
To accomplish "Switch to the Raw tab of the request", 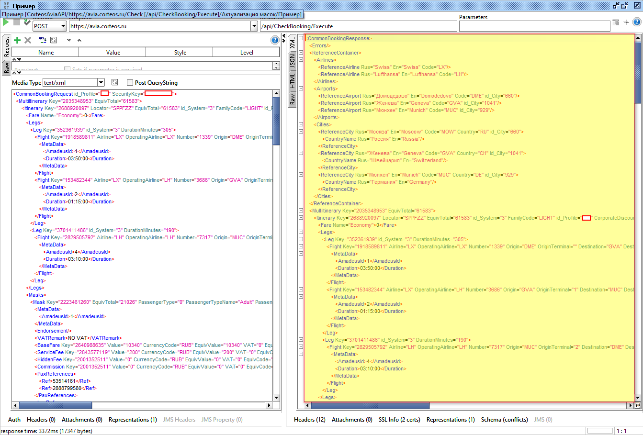I will (x=7, y=67).
